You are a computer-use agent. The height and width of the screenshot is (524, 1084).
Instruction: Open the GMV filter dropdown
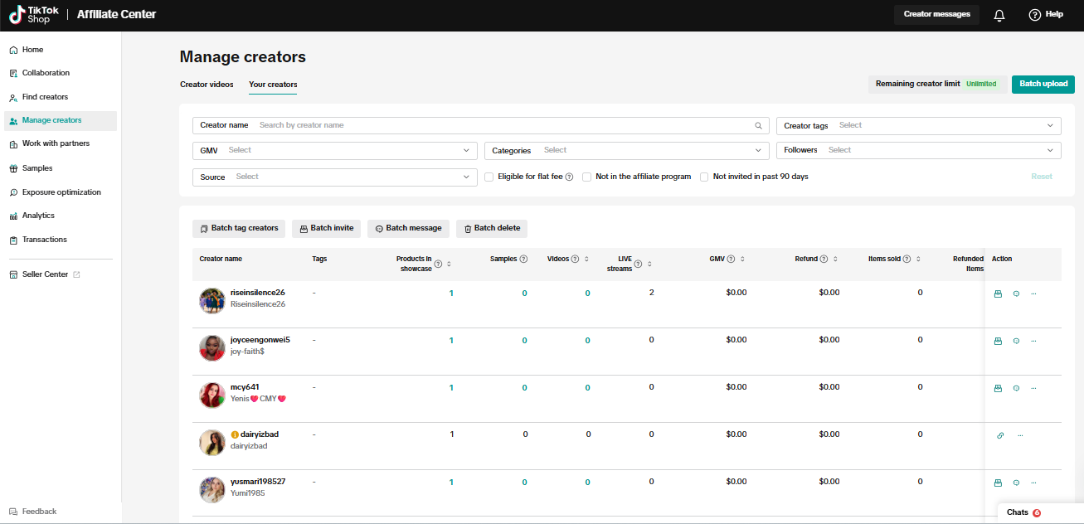point(335,151)
